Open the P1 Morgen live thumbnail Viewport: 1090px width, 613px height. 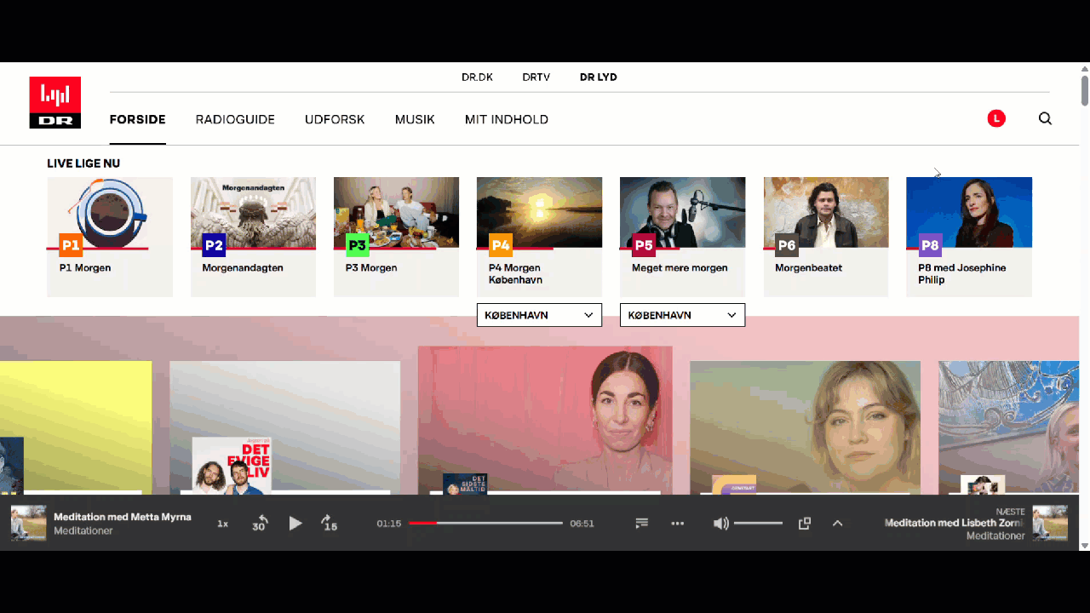110,213
